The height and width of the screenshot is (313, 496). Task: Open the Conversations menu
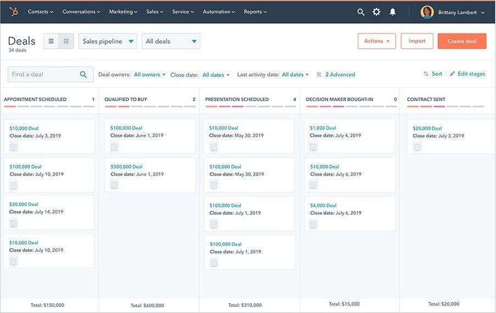[81, 12]
